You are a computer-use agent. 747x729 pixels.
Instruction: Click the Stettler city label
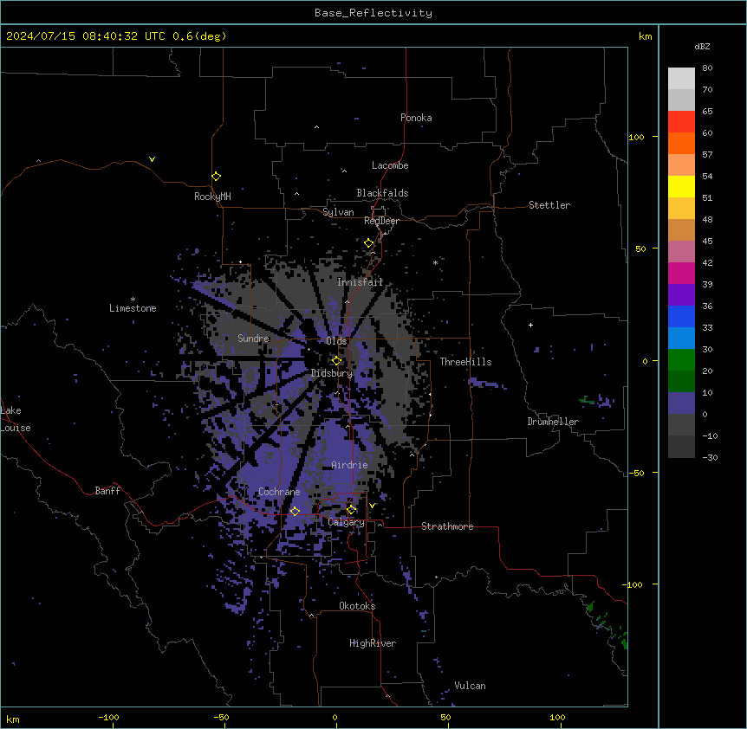[x=549, y=205]
